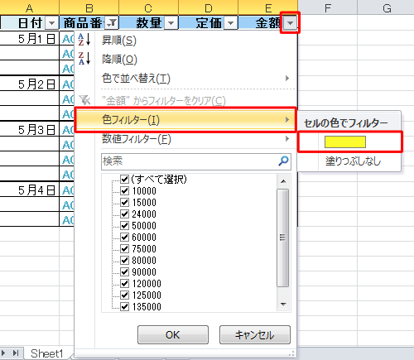Click the clear filter funnel icon
414x360 pixels.
pos(84,100)
